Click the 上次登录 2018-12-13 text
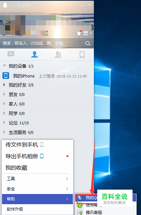The width and height of the screenshot is (141, 215). pos(63,76)
